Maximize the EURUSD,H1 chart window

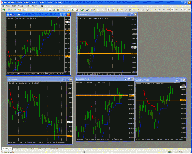132,14
